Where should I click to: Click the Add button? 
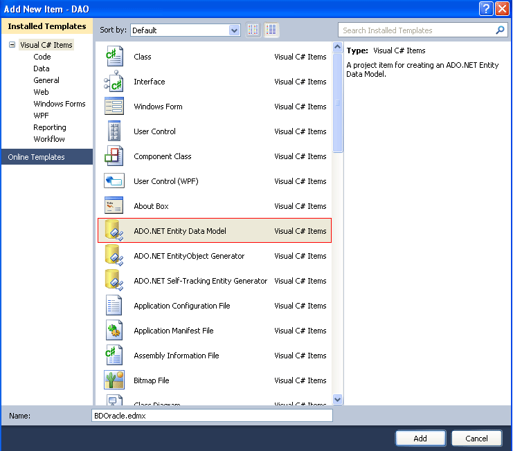click(420, 439)
